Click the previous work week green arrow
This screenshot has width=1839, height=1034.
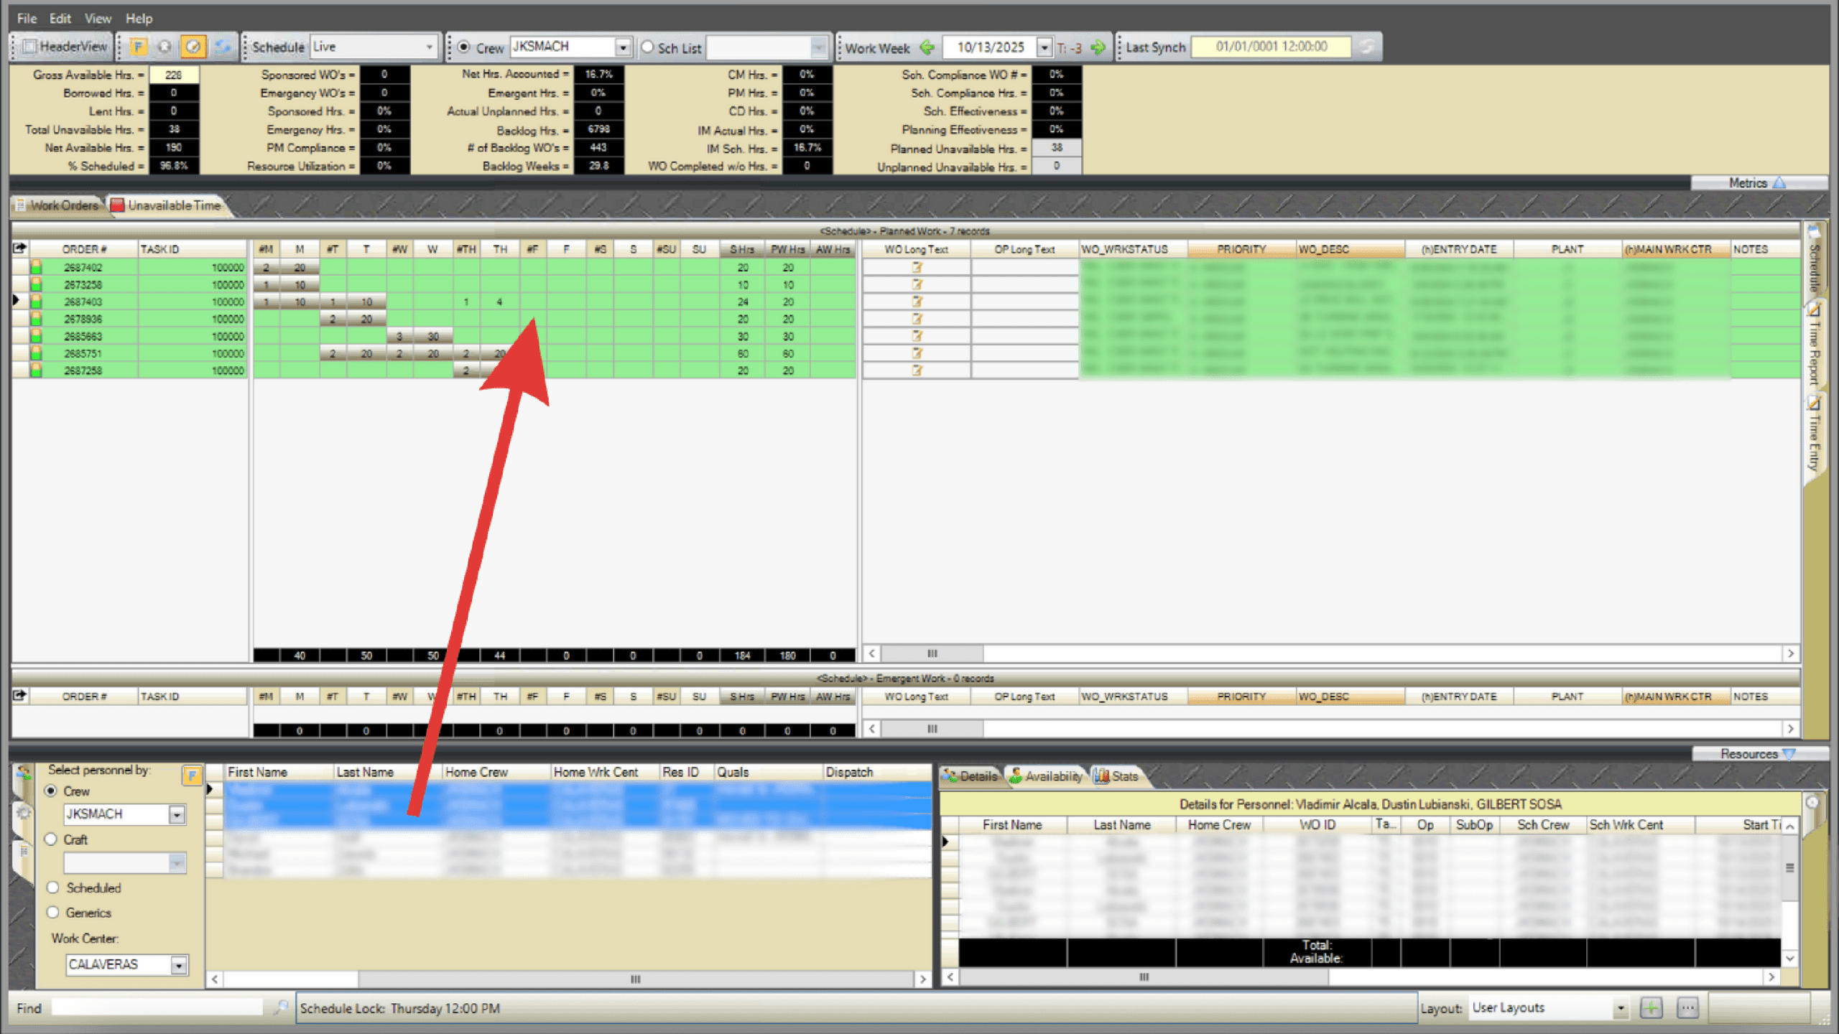click(x=927, y=47)
